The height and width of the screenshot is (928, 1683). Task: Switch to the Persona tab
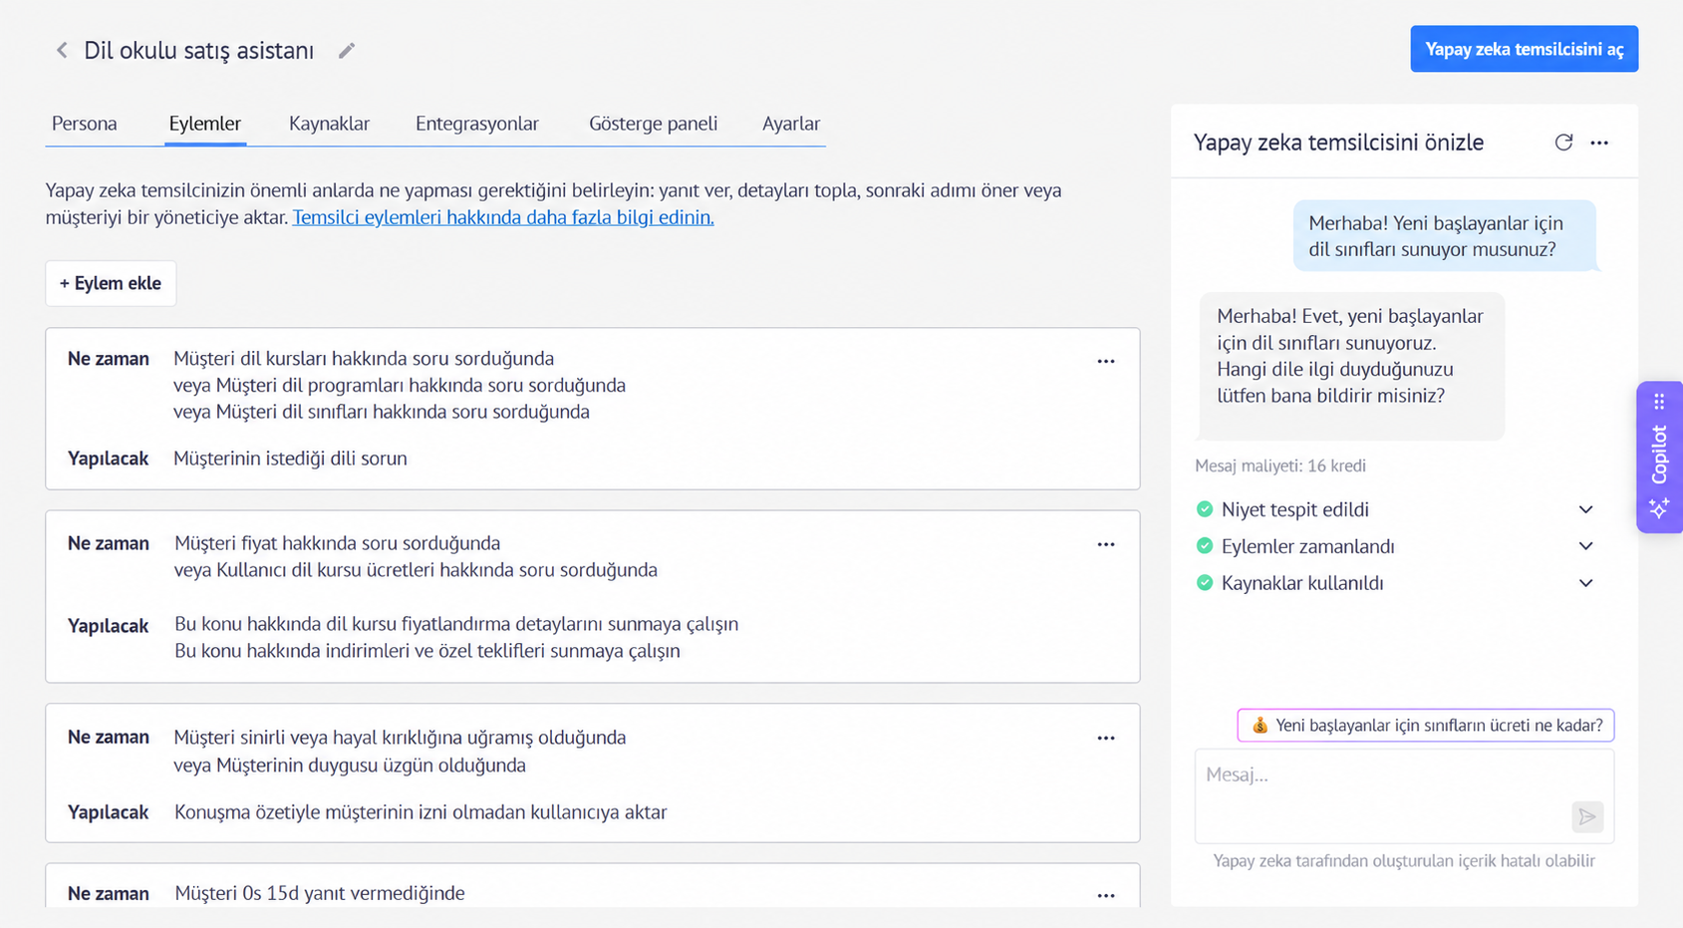click(x=85, y=124)
